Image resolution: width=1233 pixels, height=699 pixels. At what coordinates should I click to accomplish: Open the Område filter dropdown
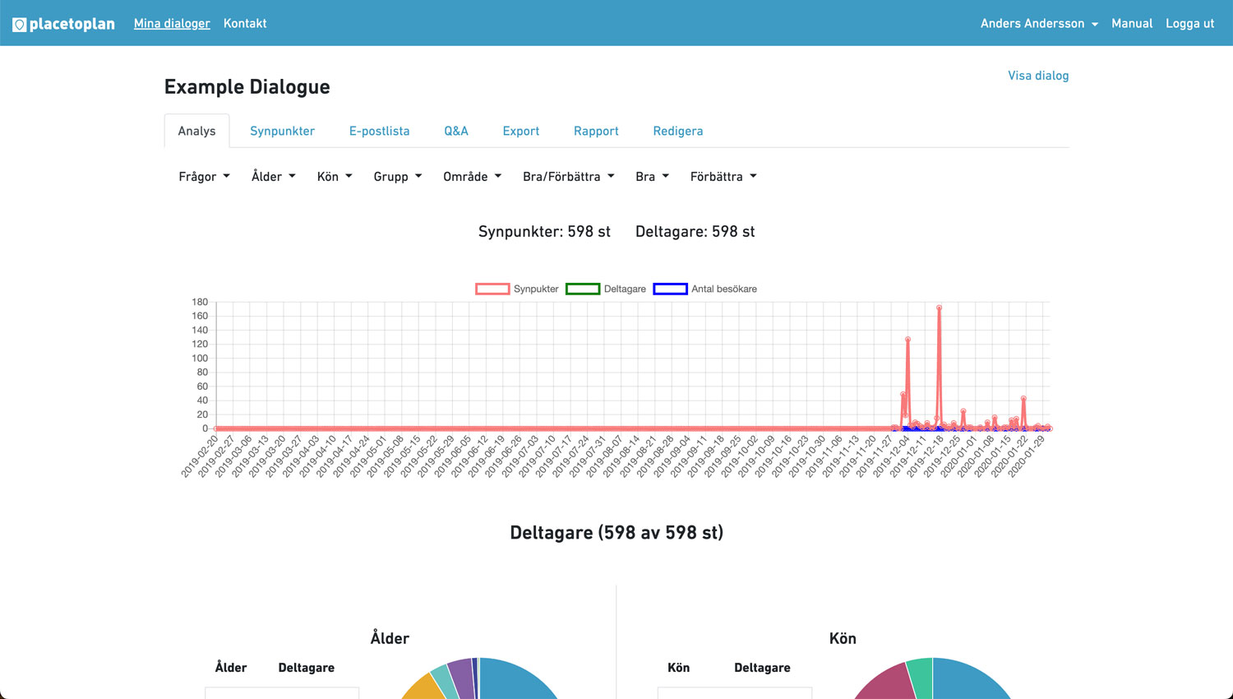pos(472,177)
